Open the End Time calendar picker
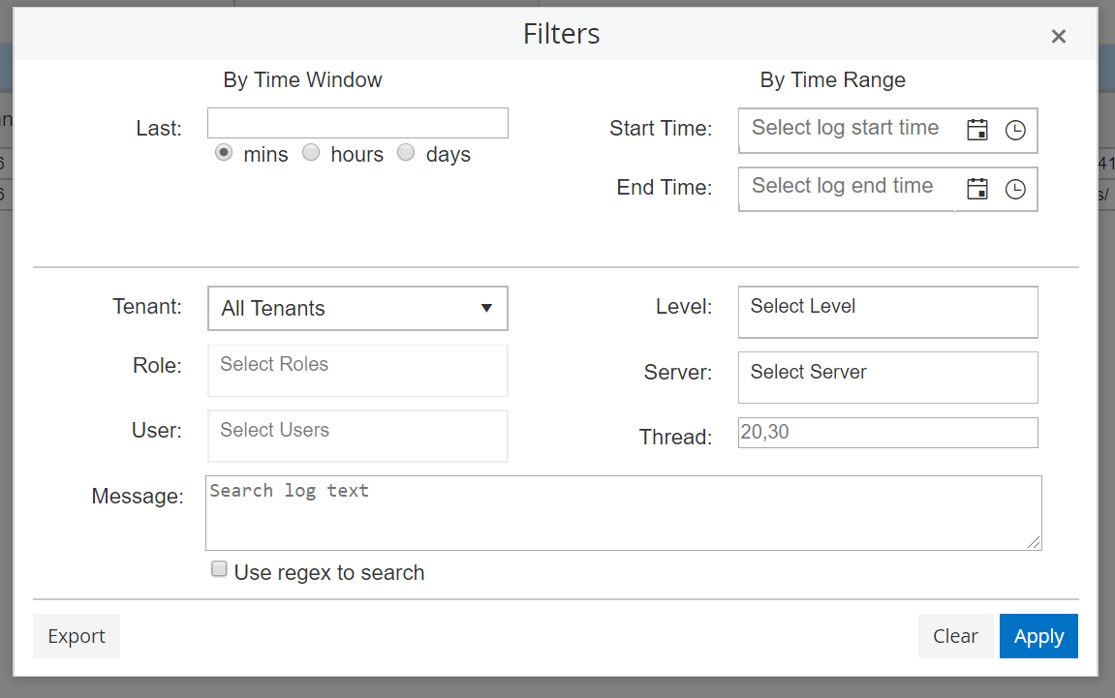The image size is (1115, 698). point(977,189)
